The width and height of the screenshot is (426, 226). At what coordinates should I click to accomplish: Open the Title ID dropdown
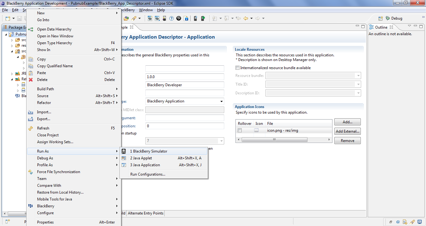tap(358, 84)
